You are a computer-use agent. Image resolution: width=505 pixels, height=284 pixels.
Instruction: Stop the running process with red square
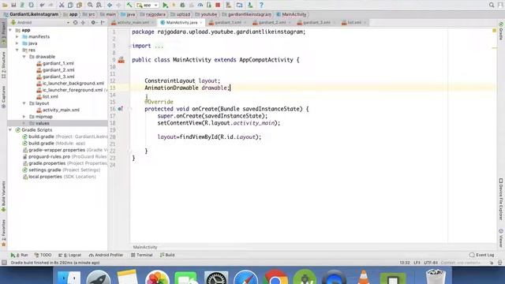click(x=218, y=6)
